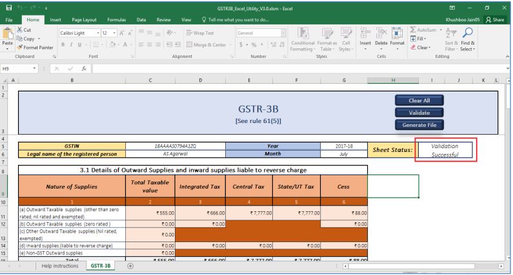
Task: Open the Merge & Center dropdown arrow
Action: tap(230, 44)
